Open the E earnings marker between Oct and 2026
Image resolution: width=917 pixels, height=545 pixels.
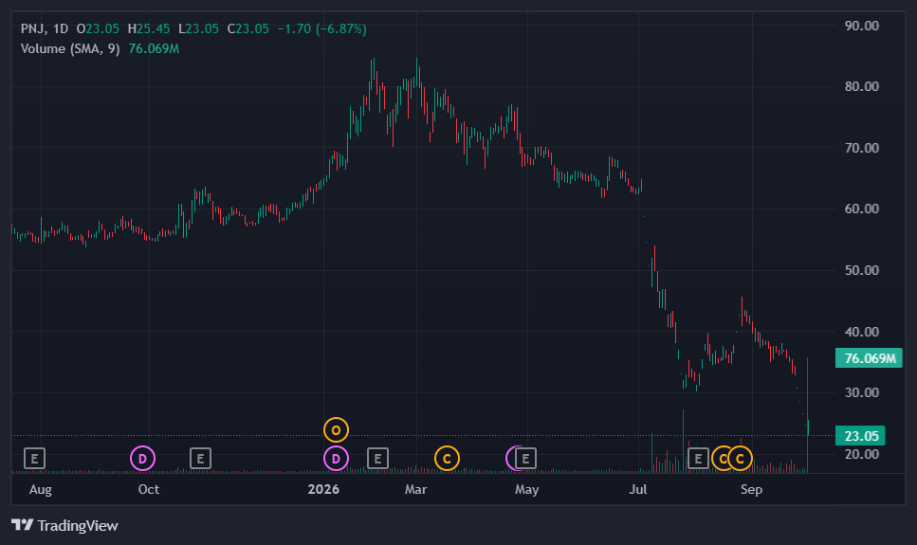[x=201, y=459]
